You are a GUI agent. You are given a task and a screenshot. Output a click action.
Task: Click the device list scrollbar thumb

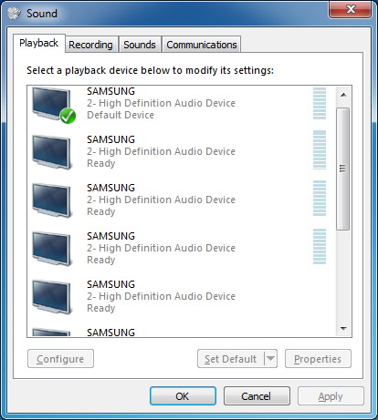tap(343, 169)
